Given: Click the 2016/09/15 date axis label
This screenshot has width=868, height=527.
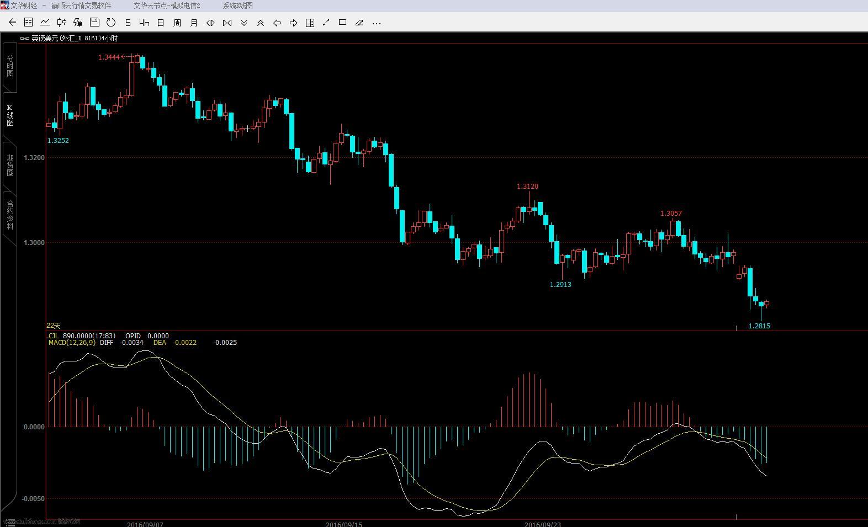Looking at the screenshot, I should 344,524.
